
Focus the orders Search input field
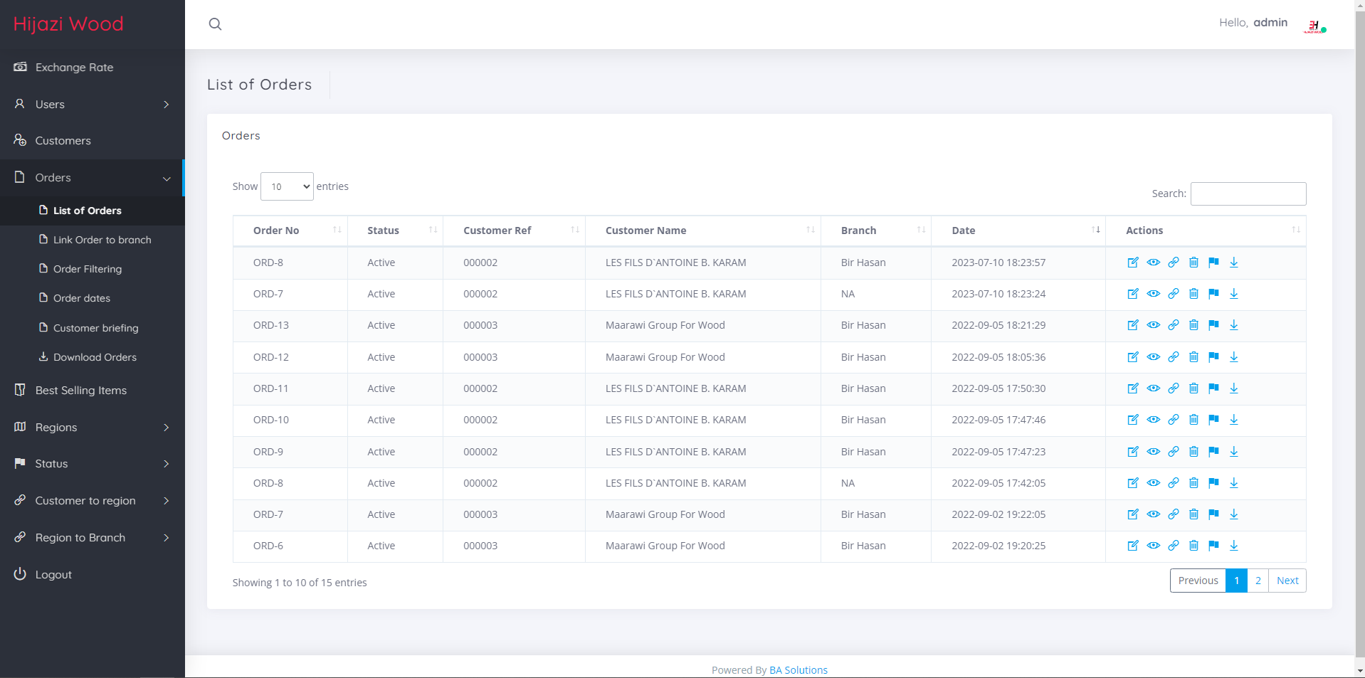pyautogui.click(x=1248, y=194)
